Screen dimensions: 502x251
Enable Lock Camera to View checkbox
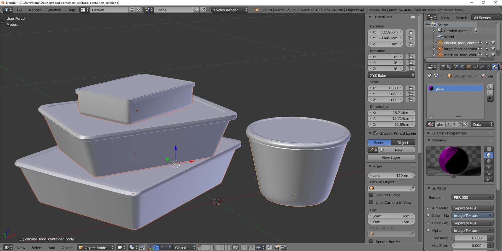371,202
